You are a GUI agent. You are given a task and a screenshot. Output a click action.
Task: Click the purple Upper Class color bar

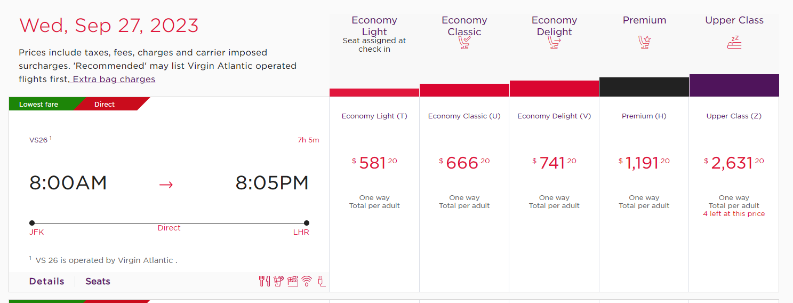[x=734, y=85]
